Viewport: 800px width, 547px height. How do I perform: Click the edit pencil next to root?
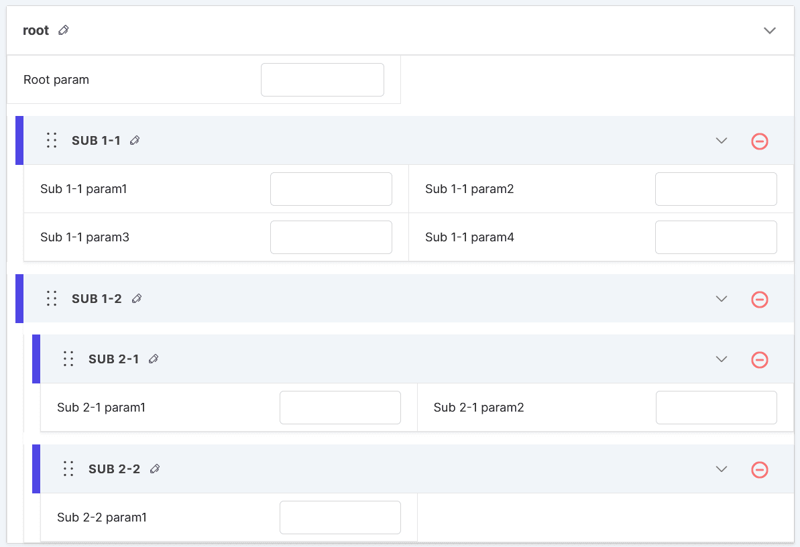click(x=64, y=30)
